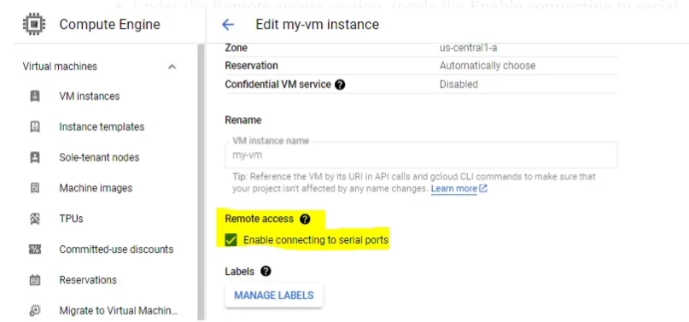The height and width of the screenshot is (322, 689).
Task: Click the Instance templates sidebar icon
Action: pyautogui.click(x=35, y=127)
